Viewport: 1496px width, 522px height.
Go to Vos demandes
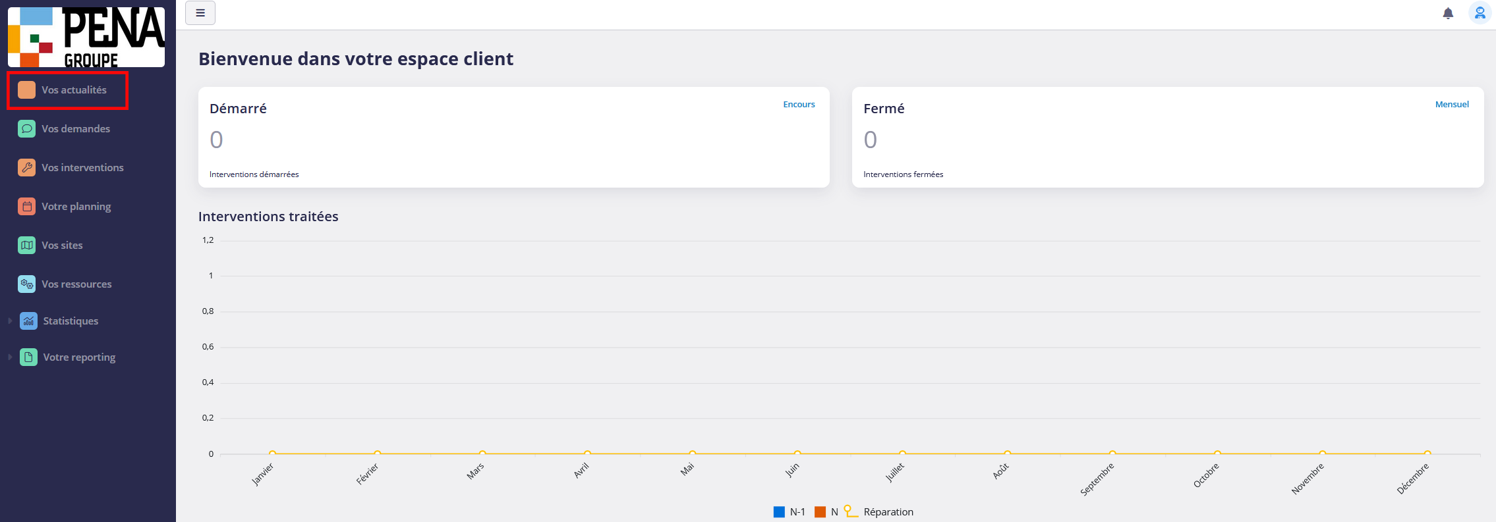point(76,128)
